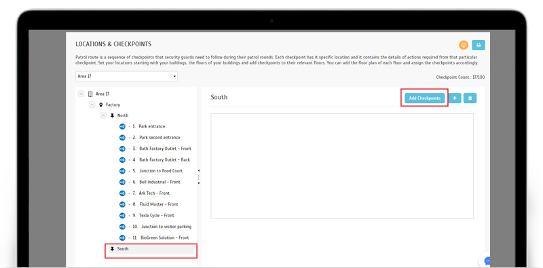Image resolution: width=543 pixels, height=268 pixels.
Task: Click checkpoint icon for Ark Tech – Front
Action: [x=122, y=193]
